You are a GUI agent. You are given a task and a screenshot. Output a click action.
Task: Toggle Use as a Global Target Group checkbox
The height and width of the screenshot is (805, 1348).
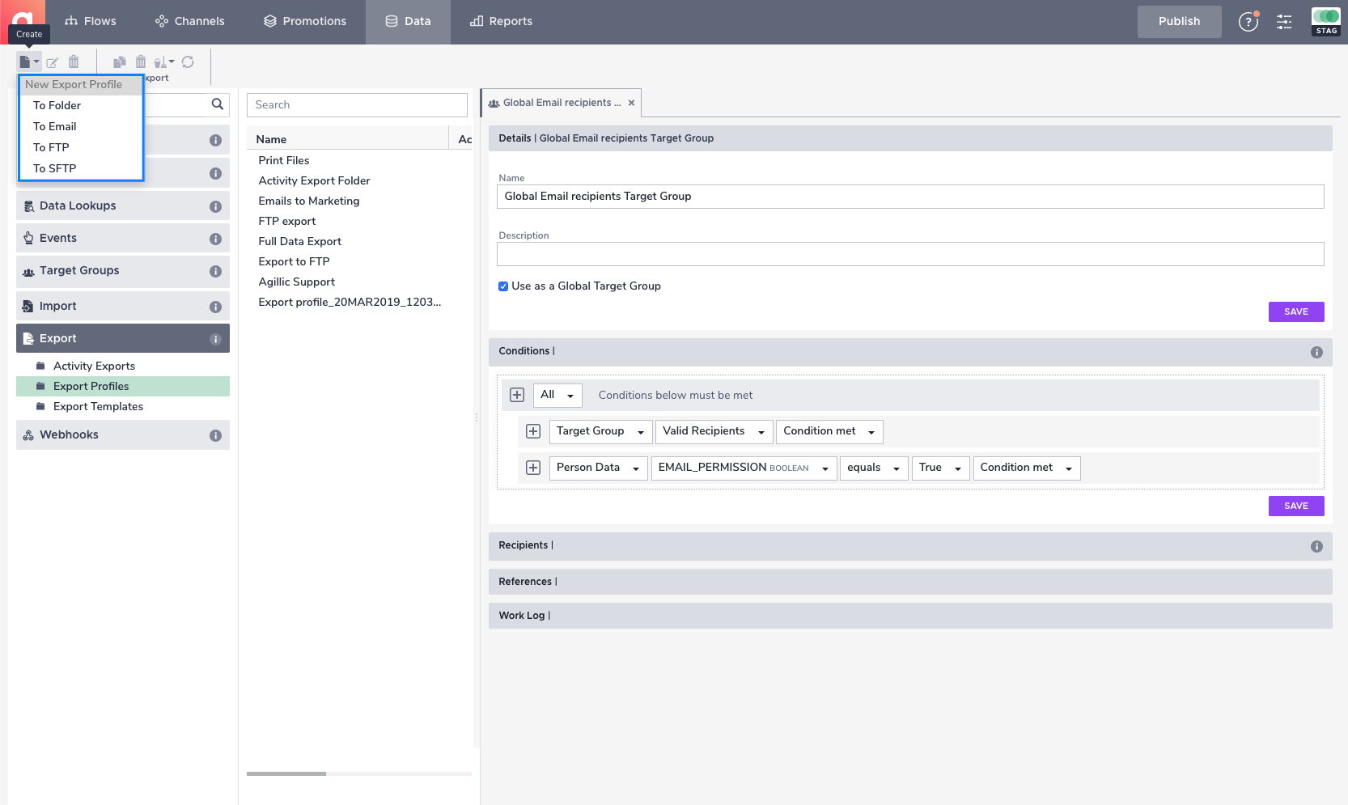click(x=503, y=286)
